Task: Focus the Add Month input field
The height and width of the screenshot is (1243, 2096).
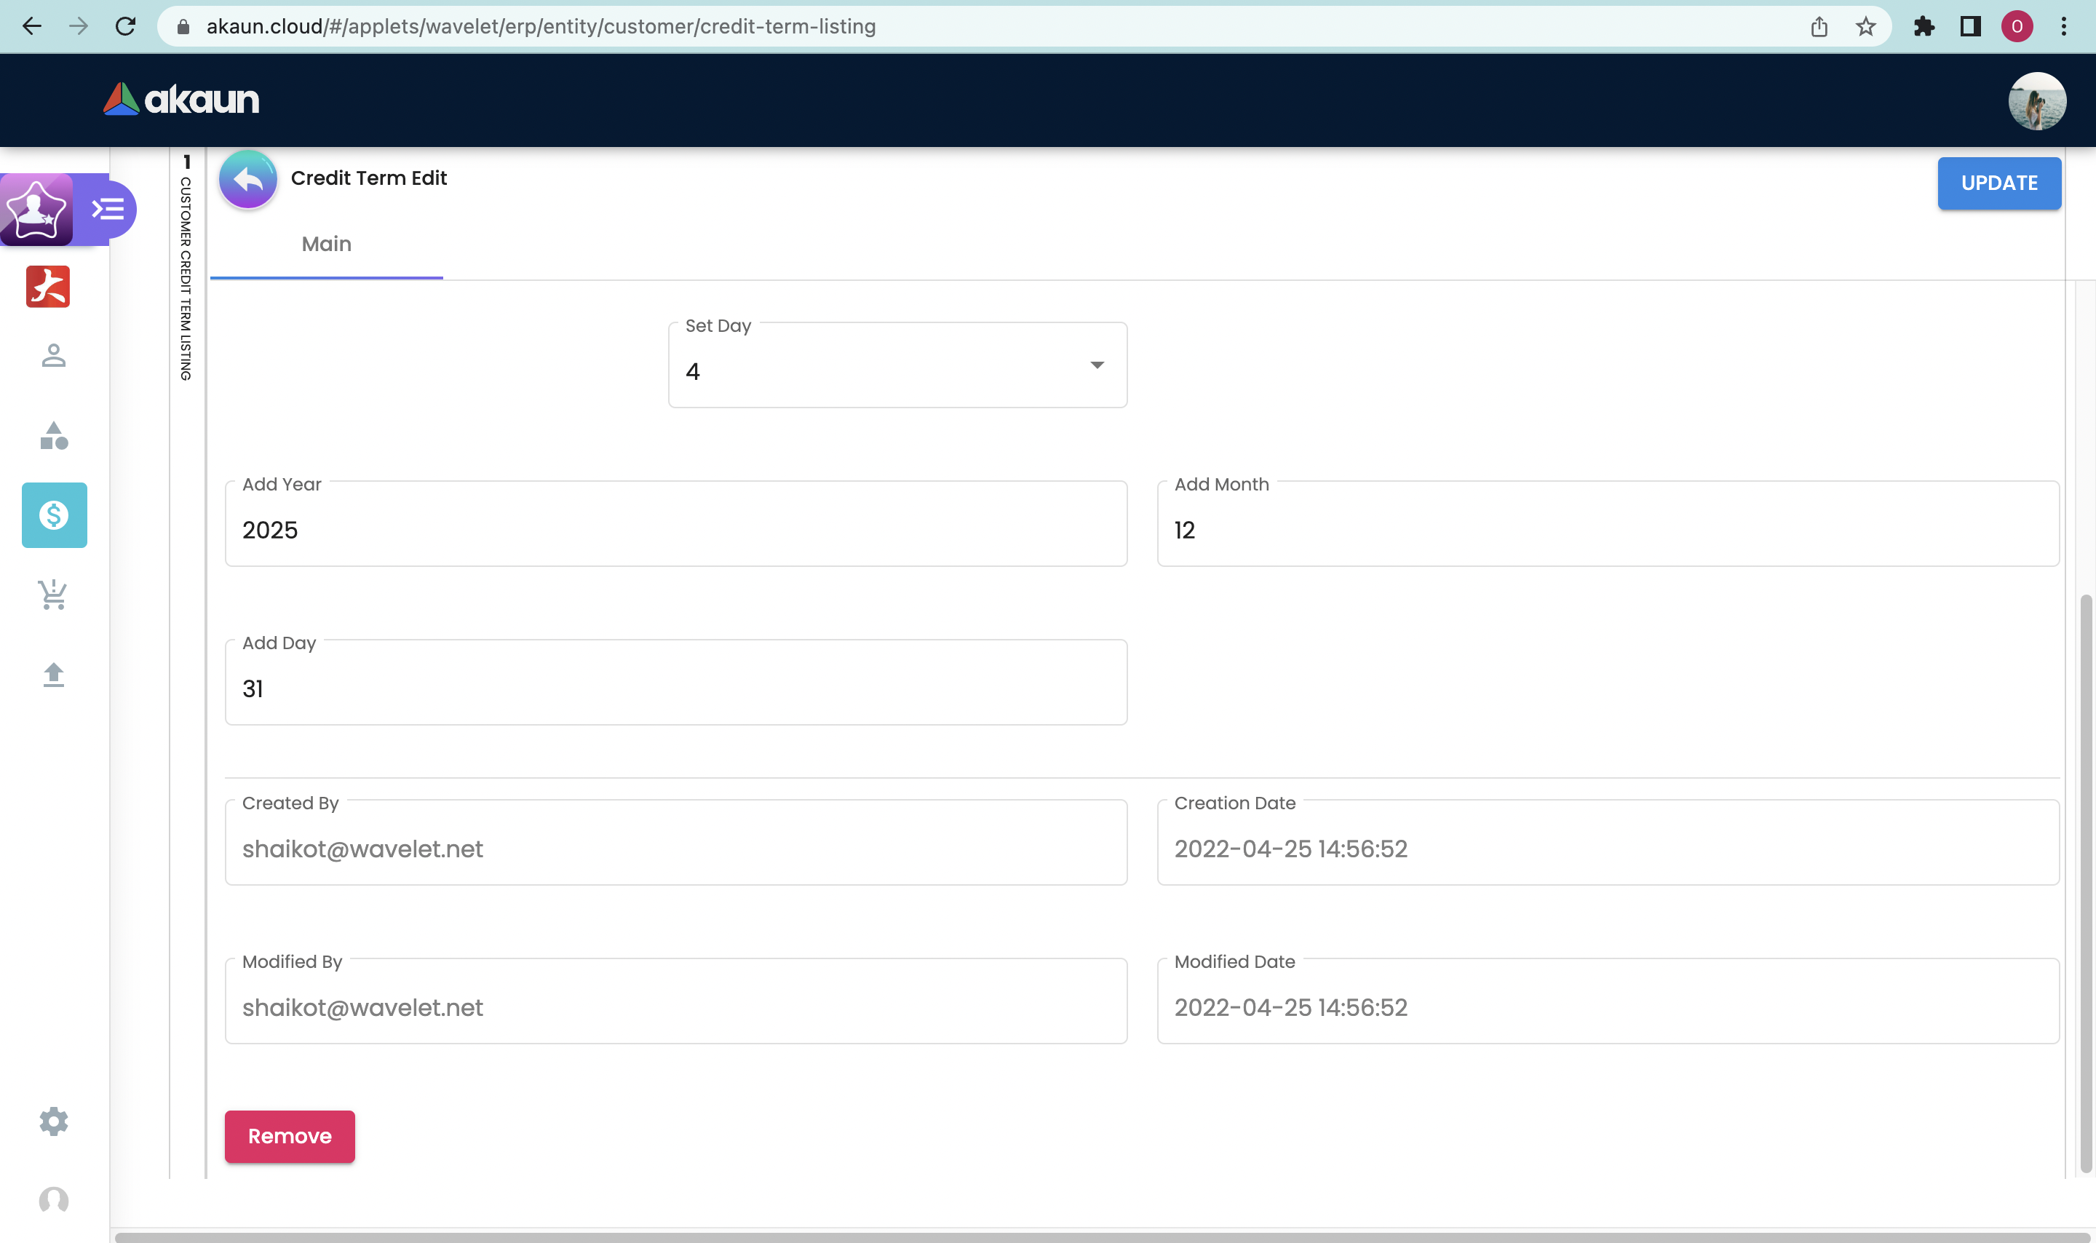Action: (x=1607, y=529)
